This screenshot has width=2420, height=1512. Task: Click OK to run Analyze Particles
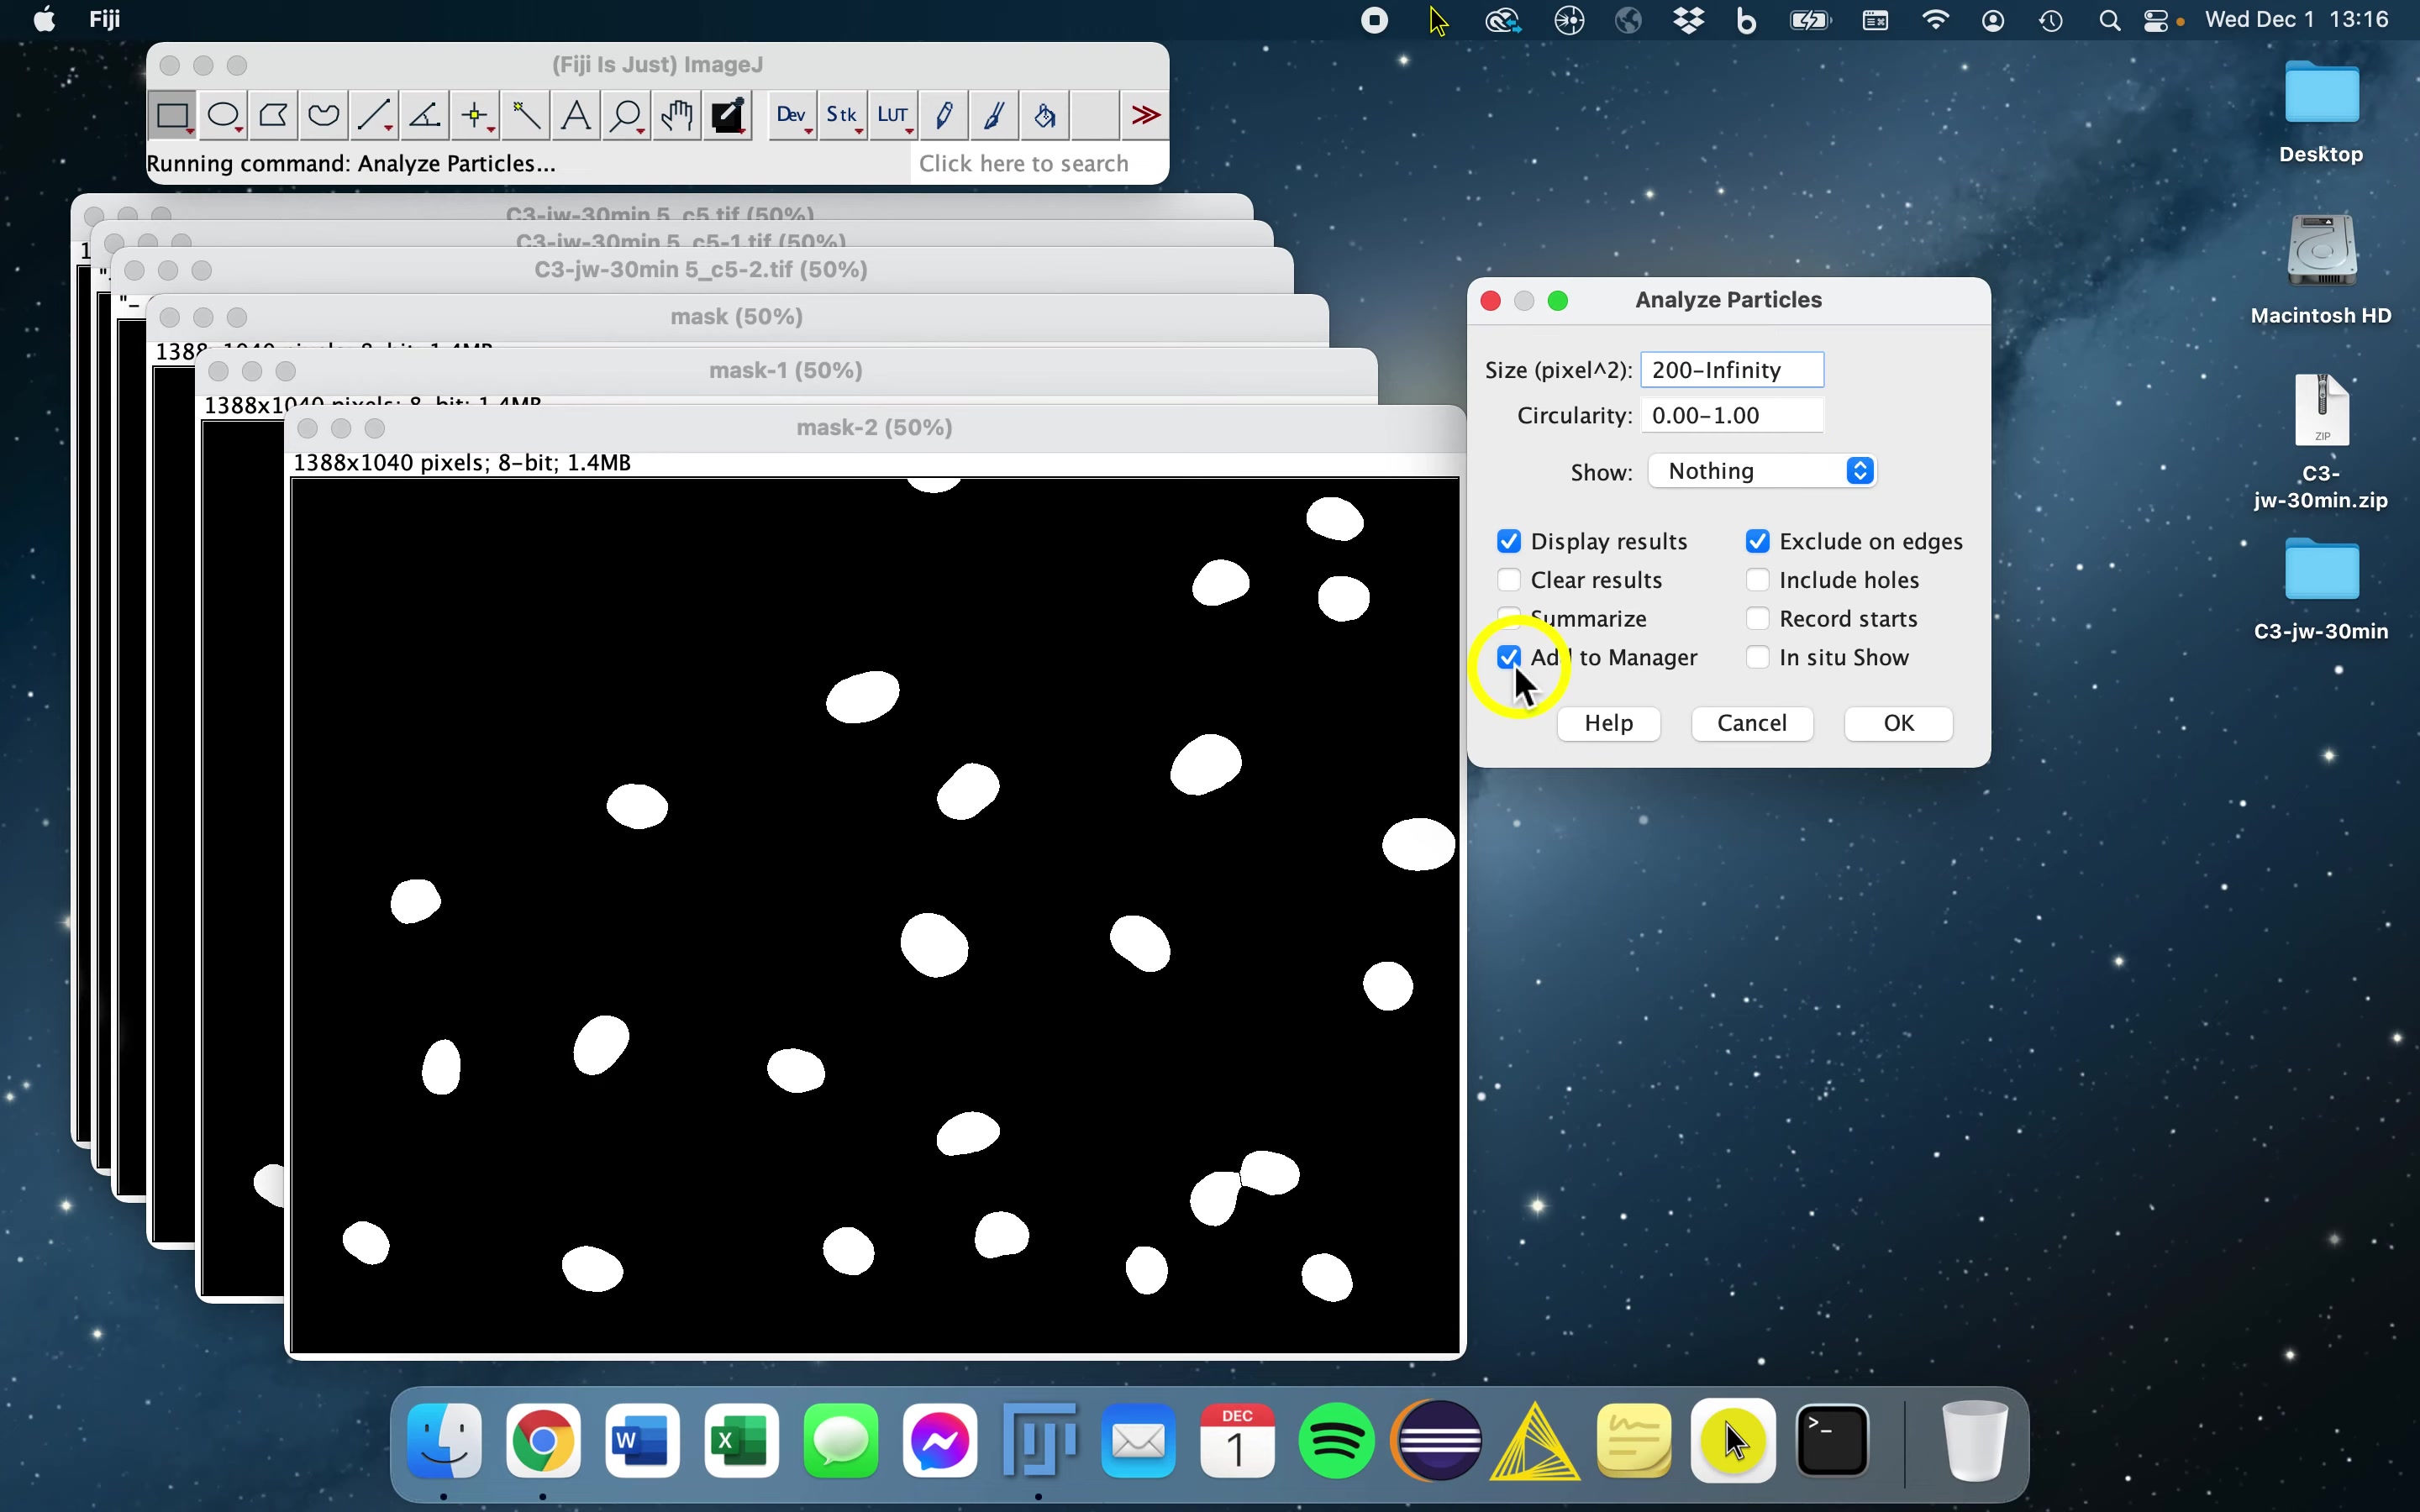1899,722
